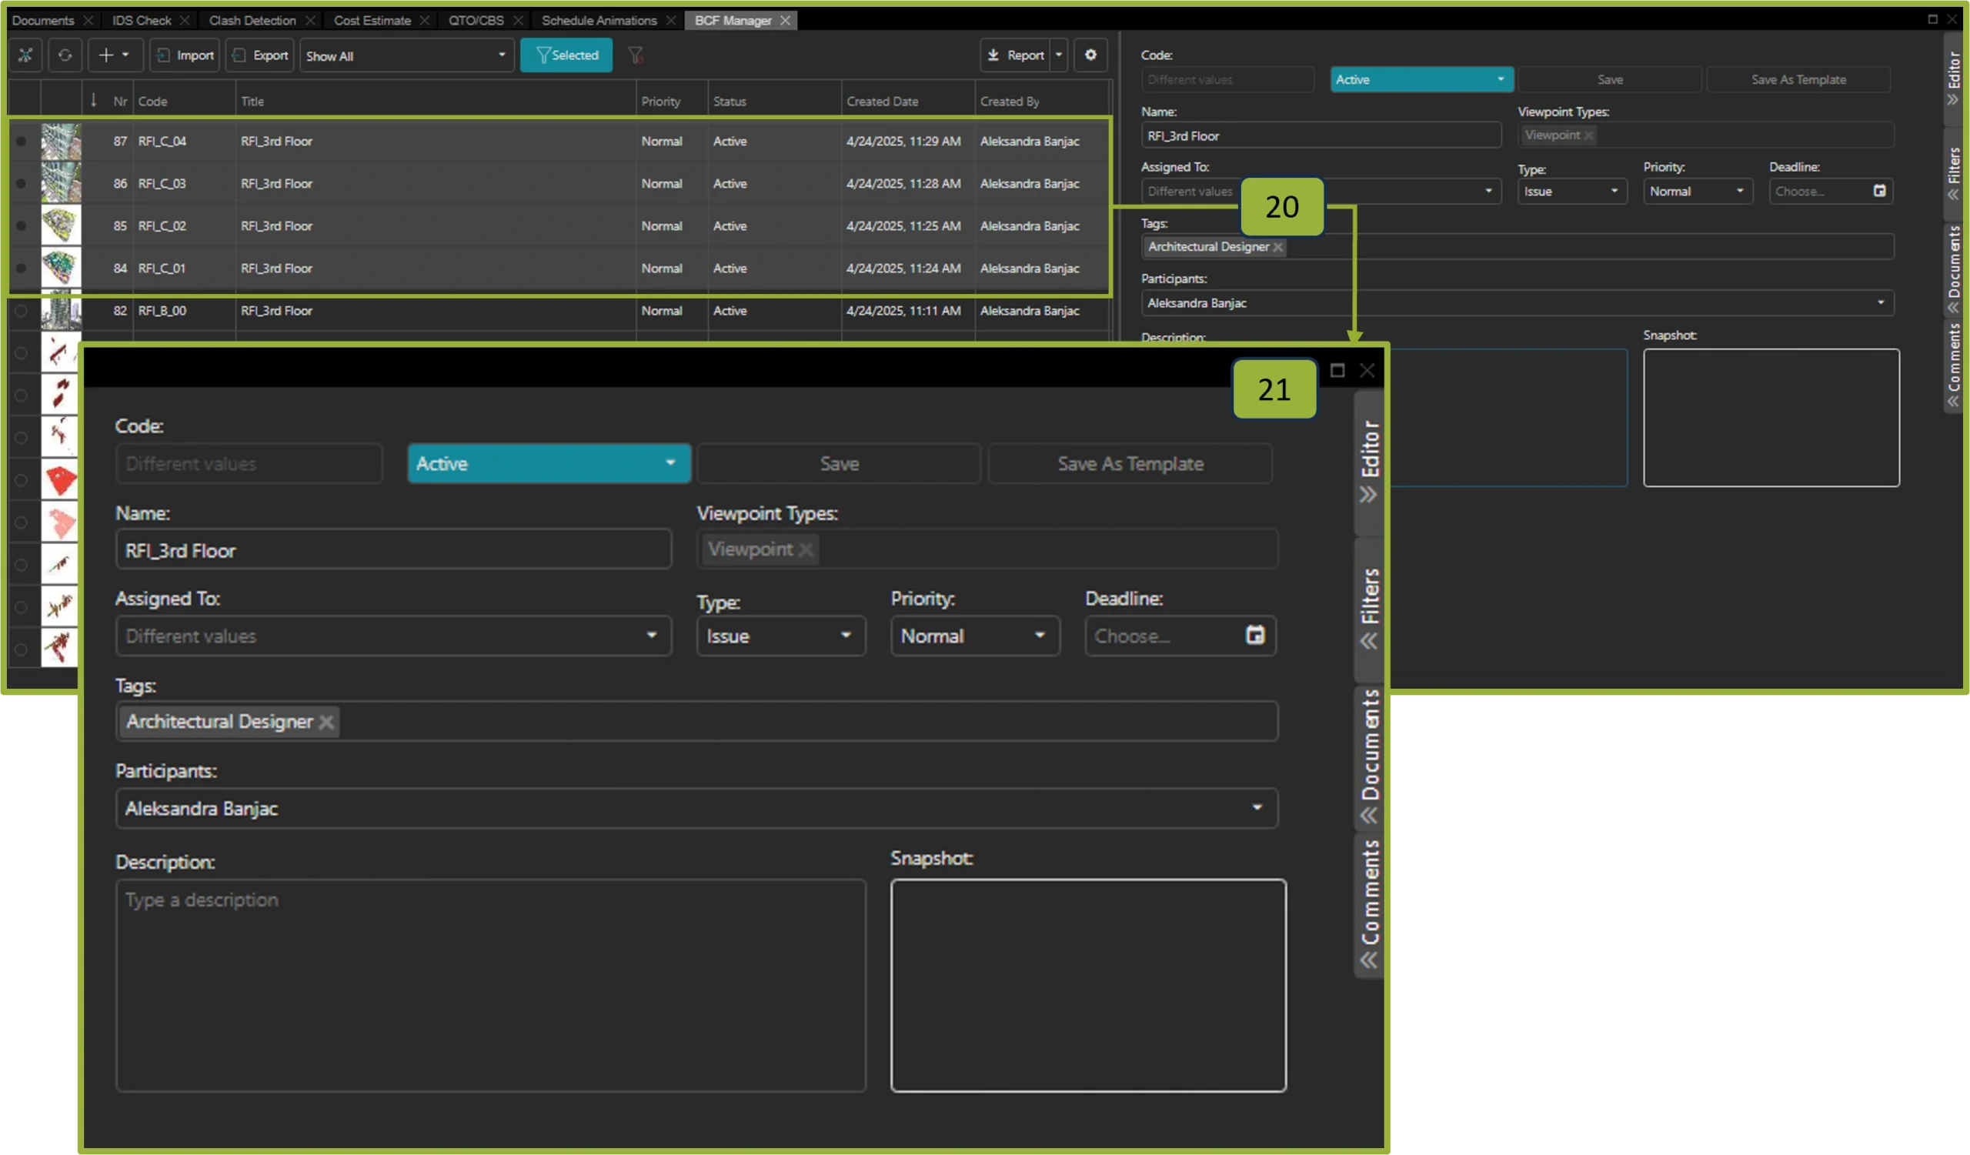The image size is (1970, 1155).
Task: Close the QTO/CBS tab
Action: [x=518, y=20]
